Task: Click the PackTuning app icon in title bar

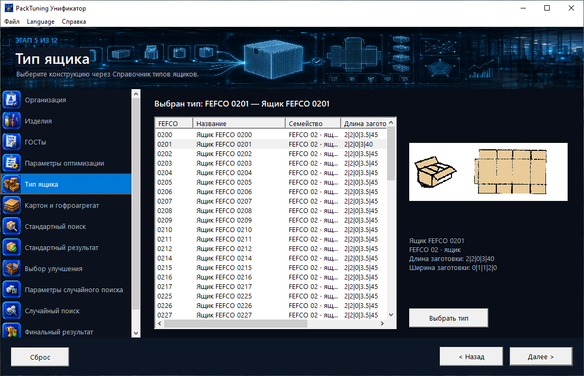Action: [x=8, y=8]
